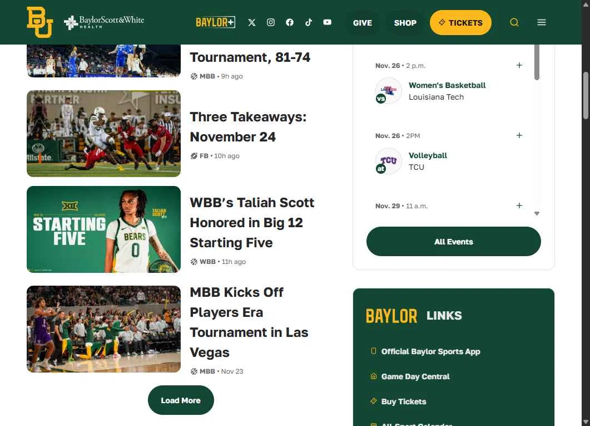The width and height of the screenshot is (590, 426).
Task: Click the events list scrollbar thumb
Action: click(x=537, y=62)
